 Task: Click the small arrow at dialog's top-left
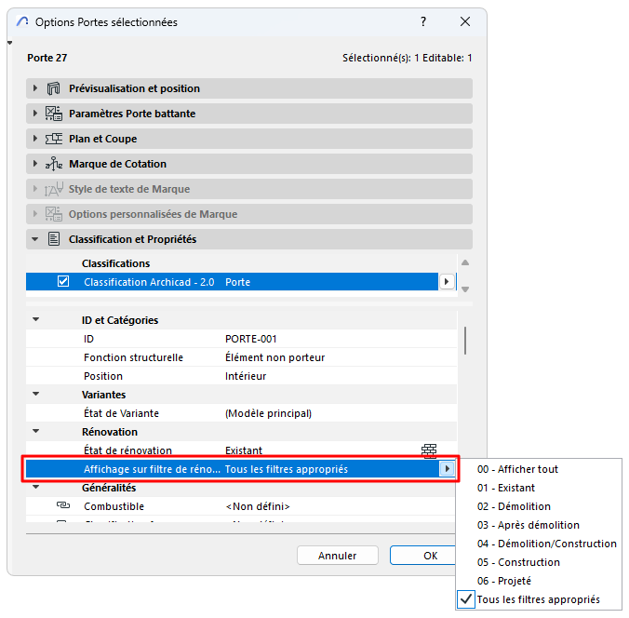tap(10, 43)
